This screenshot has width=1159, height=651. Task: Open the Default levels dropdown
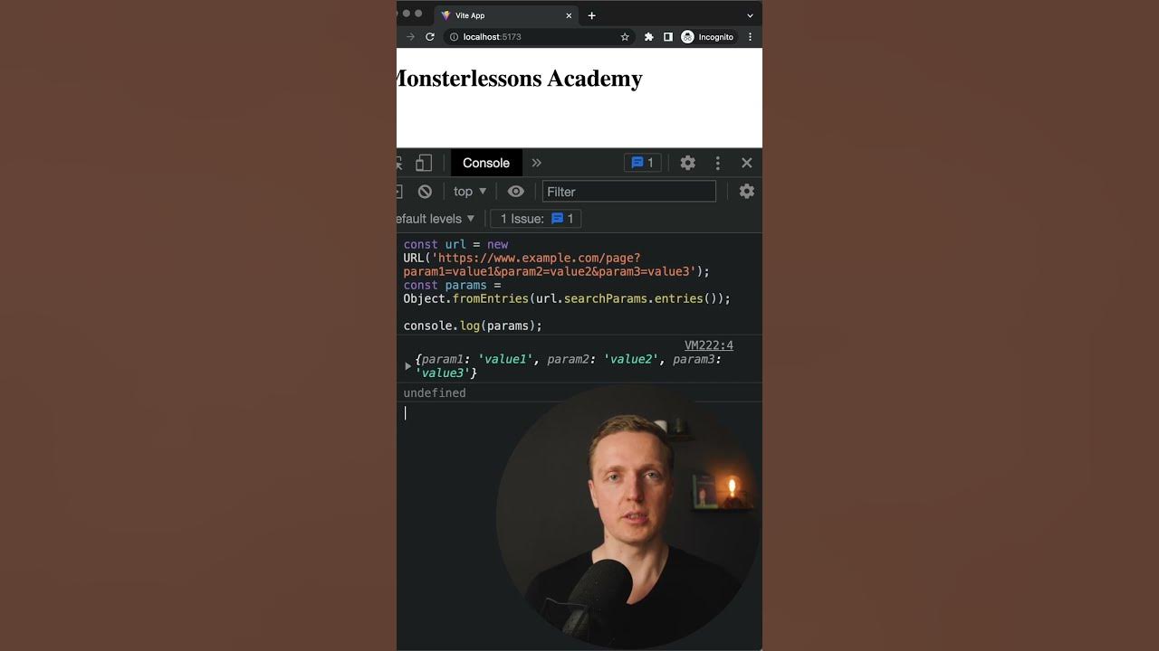point(436,219)
